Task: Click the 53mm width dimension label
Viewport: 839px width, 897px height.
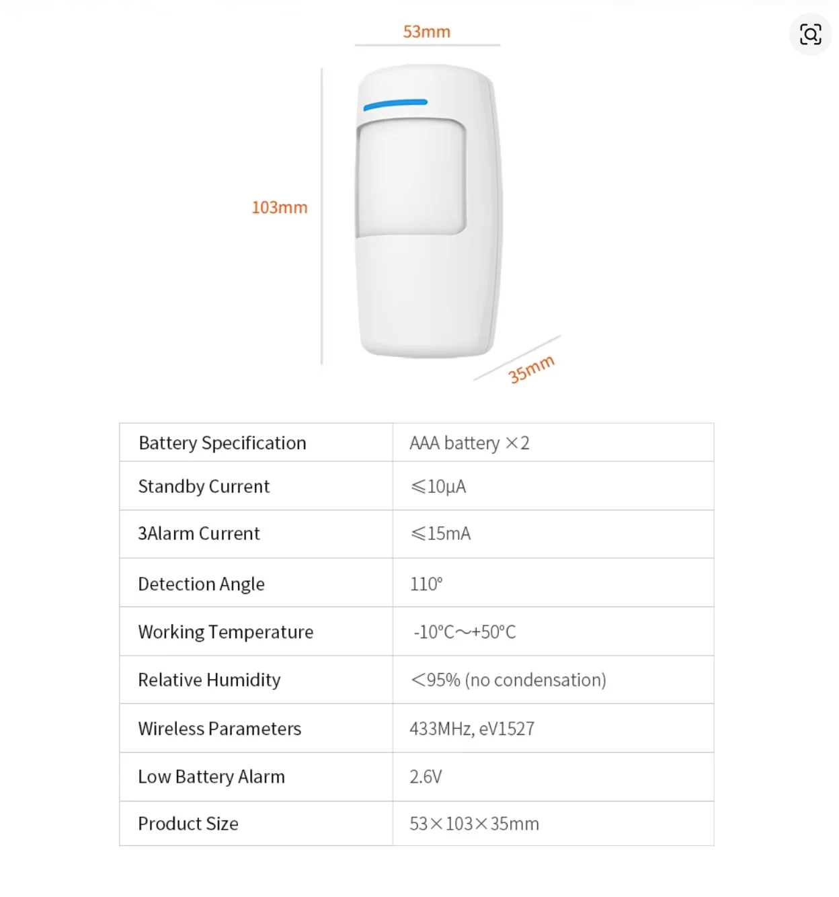Action: coord(426,32)
